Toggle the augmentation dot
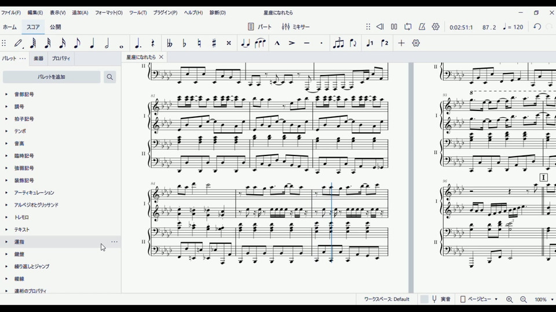Viewport: 556px width, 312px height. click(138, 43)
